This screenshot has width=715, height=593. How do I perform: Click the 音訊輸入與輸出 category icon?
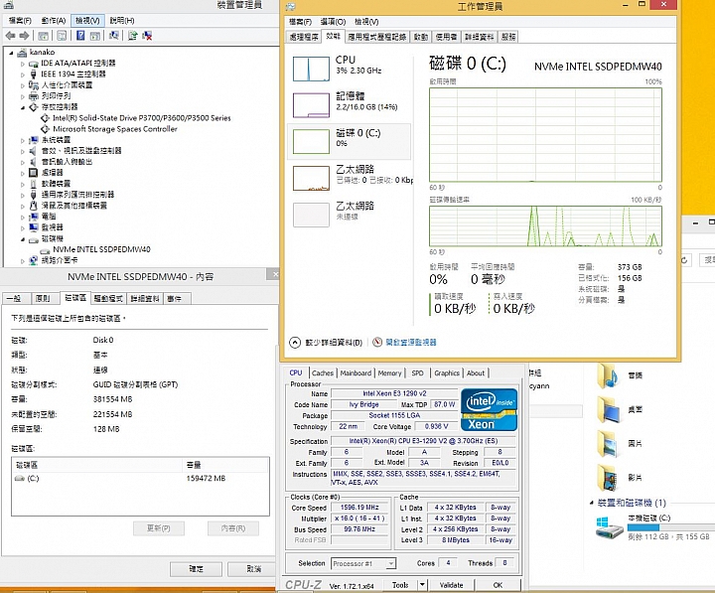(34, 162)
